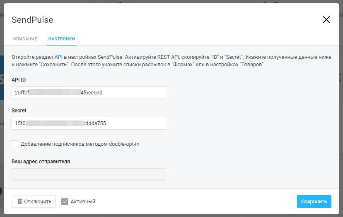Click the Ваш адрес отправителя label
The image size is (343, 217).
pos(41,162)
